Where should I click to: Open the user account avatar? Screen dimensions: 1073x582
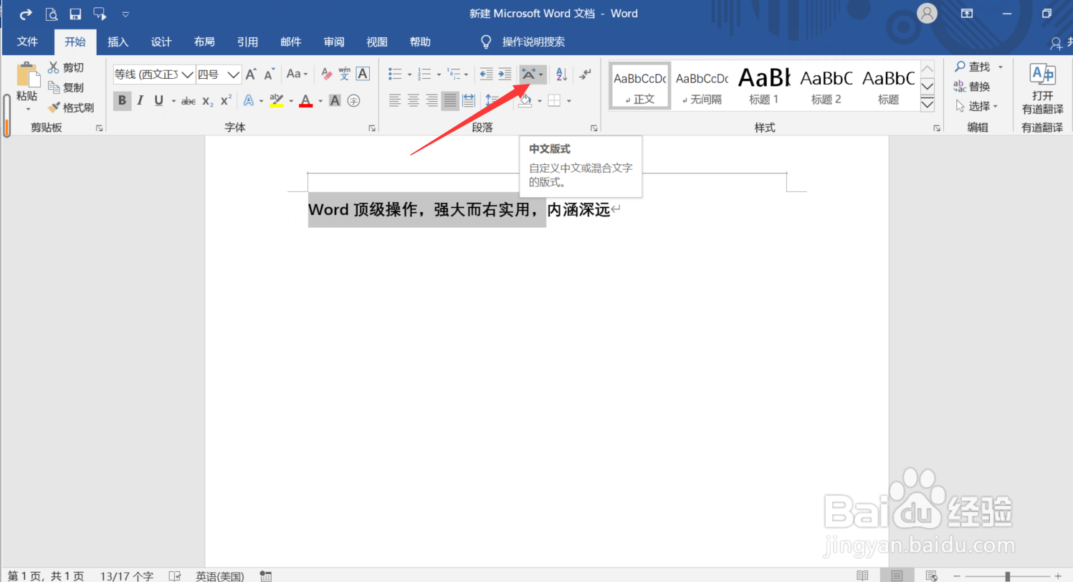tap(927, 13)
